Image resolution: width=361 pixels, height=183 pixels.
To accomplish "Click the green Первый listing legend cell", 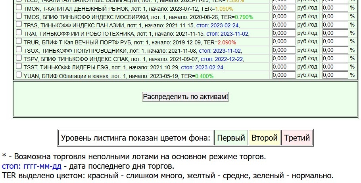I will tap(231, 138).
